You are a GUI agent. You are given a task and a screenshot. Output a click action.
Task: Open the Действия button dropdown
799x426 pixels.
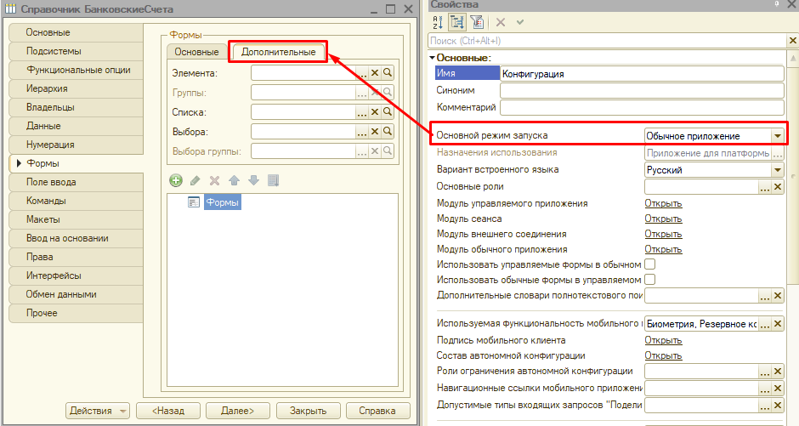coord(122,411)
